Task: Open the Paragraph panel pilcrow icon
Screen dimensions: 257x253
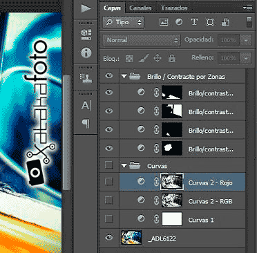Action: (x=86, y=124)
